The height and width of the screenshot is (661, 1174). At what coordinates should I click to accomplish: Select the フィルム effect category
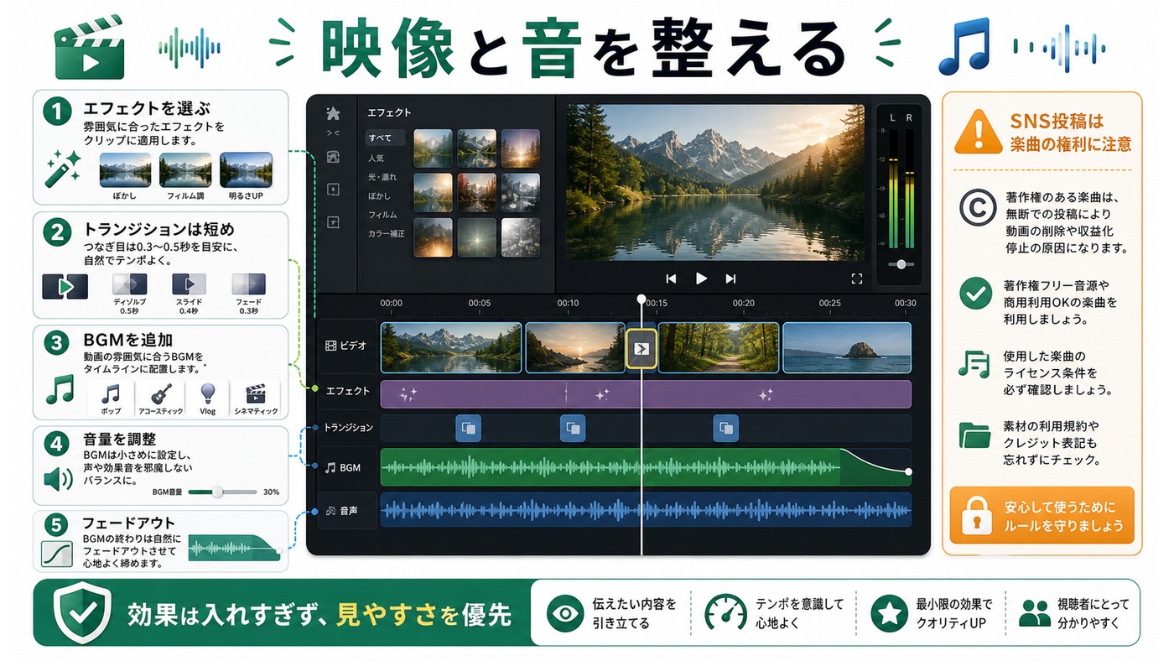382,215
